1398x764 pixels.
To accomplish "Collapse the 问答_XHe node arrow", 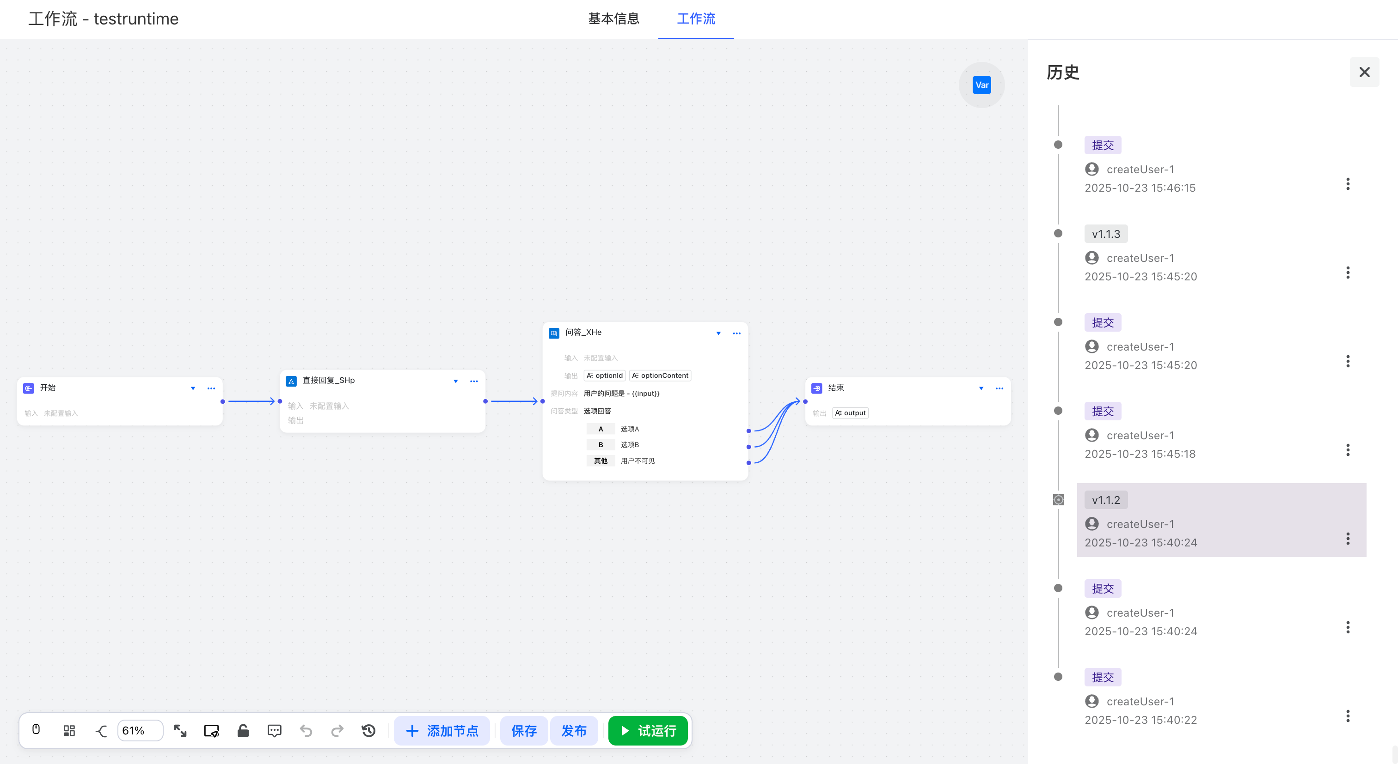I will (x=718, y=333).
